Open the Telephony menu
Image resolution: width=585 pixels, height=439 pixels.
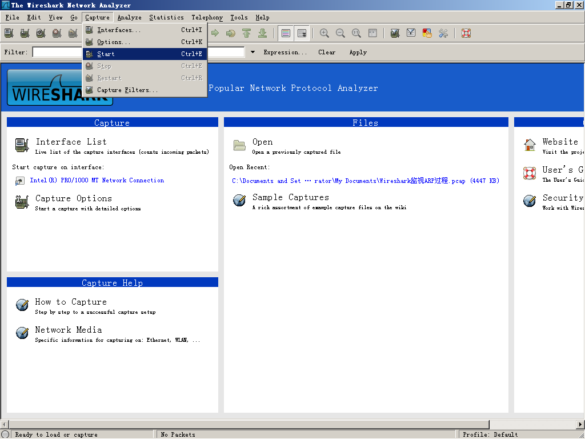(207, 17)
